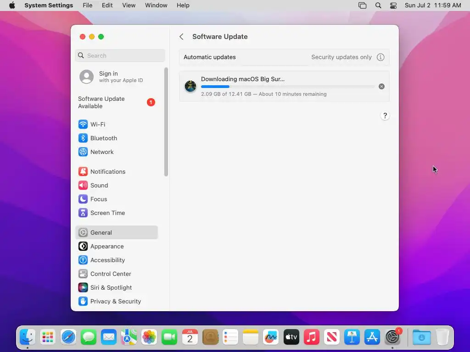This screenshot has width=470, height=352.
Task: Open the System Settings menu
Action: click(x=49, y=5)
